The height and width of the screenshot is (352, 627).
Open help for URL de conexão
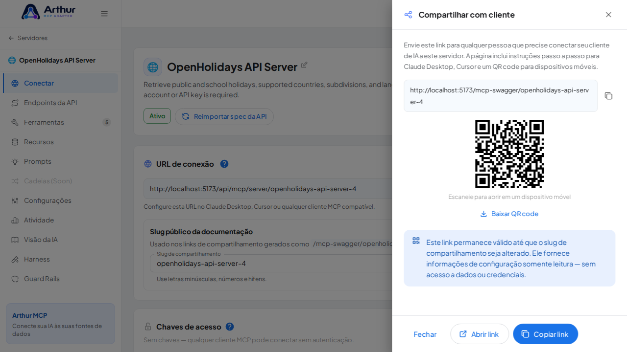coord(224,164)
